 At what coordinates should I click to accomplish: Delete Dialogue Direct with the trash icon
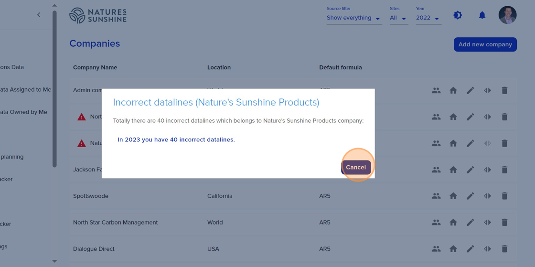click(504, 249)
